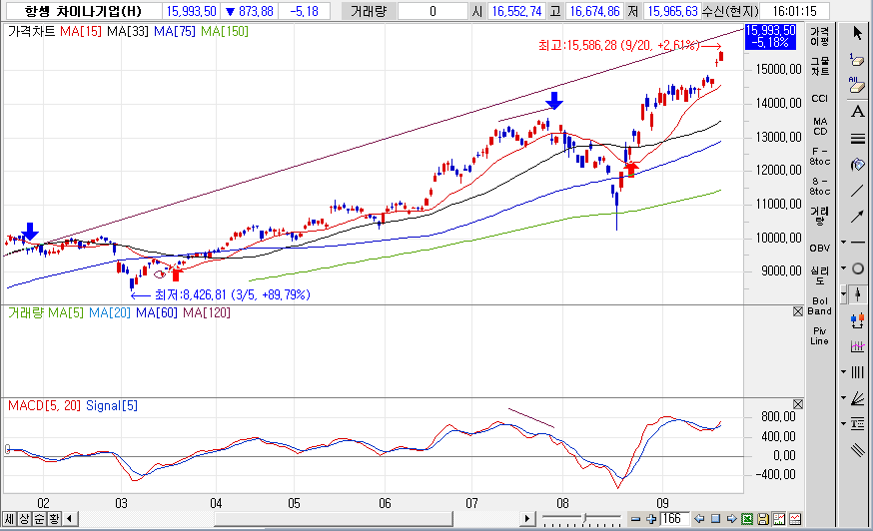Toggle the OBV indicator
Screen dimensions: 873x531
click(820, 247)
